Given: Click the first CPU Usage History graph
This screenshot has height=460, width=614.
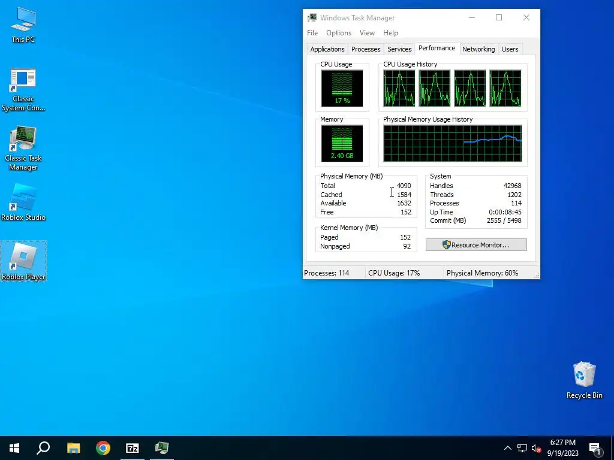Looking at the screenshot, I should tap(399, 89).
